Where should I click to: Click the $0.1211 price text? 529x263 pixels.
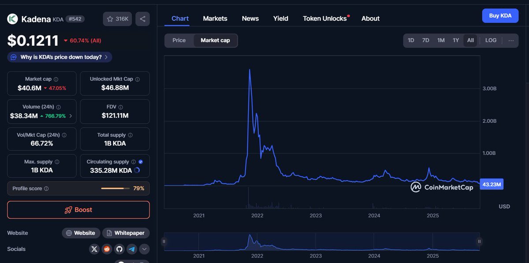33,40
